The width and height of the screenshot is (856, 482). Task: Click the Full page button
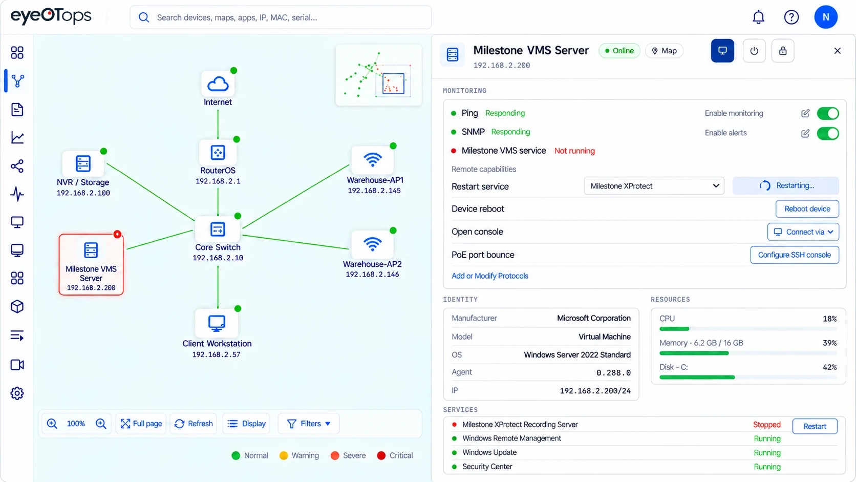[x=141, y=424]
